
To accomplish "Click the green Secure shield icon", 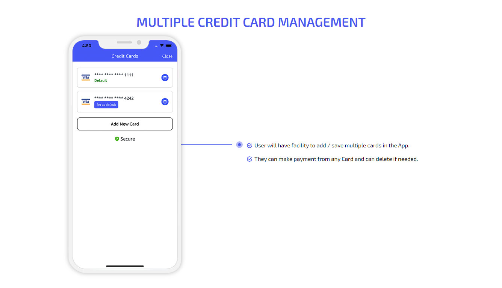I will (x=117, y=139).
